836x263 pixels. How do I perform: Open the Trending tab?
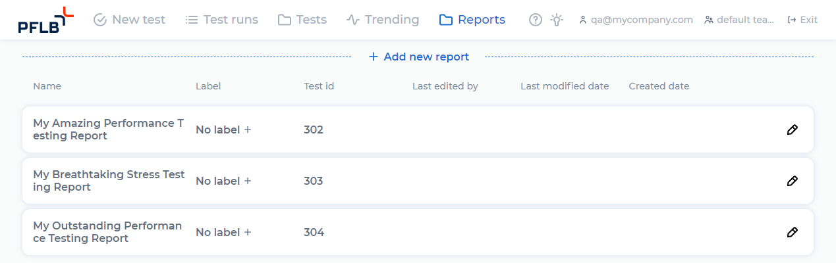click(x=383, y=20)
